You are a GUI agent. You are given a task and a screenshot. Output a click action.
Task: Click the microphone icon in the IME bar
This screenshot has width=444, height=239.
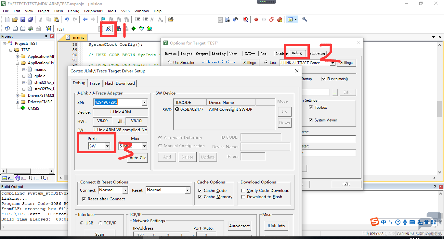[405, 222]
